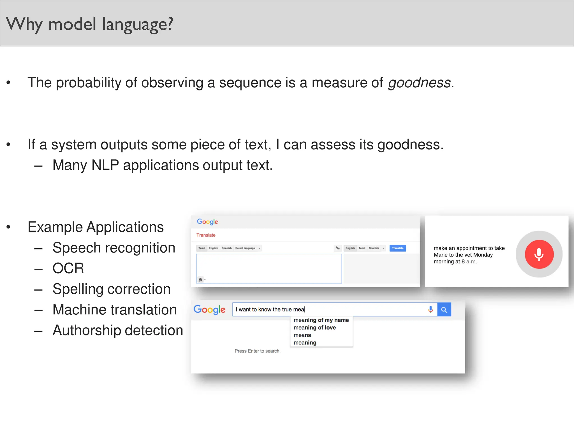The image size is (574, 430).
Task: Click the blue Translate button
Action: pos(398,248)
